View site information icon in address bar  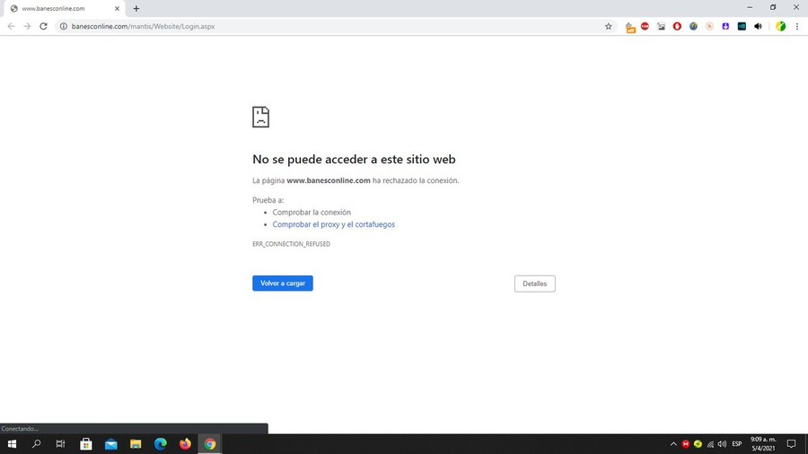click(64, 26)
